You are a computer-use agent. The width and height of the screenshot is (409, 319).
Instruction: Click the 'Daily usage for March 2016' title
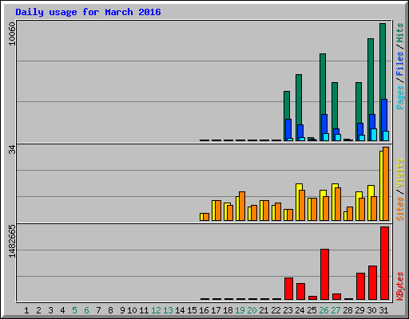pyautogui.click(x=88, y=12)
